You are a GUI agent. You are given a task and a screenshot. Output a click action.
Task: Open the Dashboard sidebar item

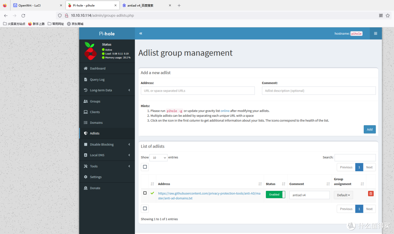tap(107, 68)
